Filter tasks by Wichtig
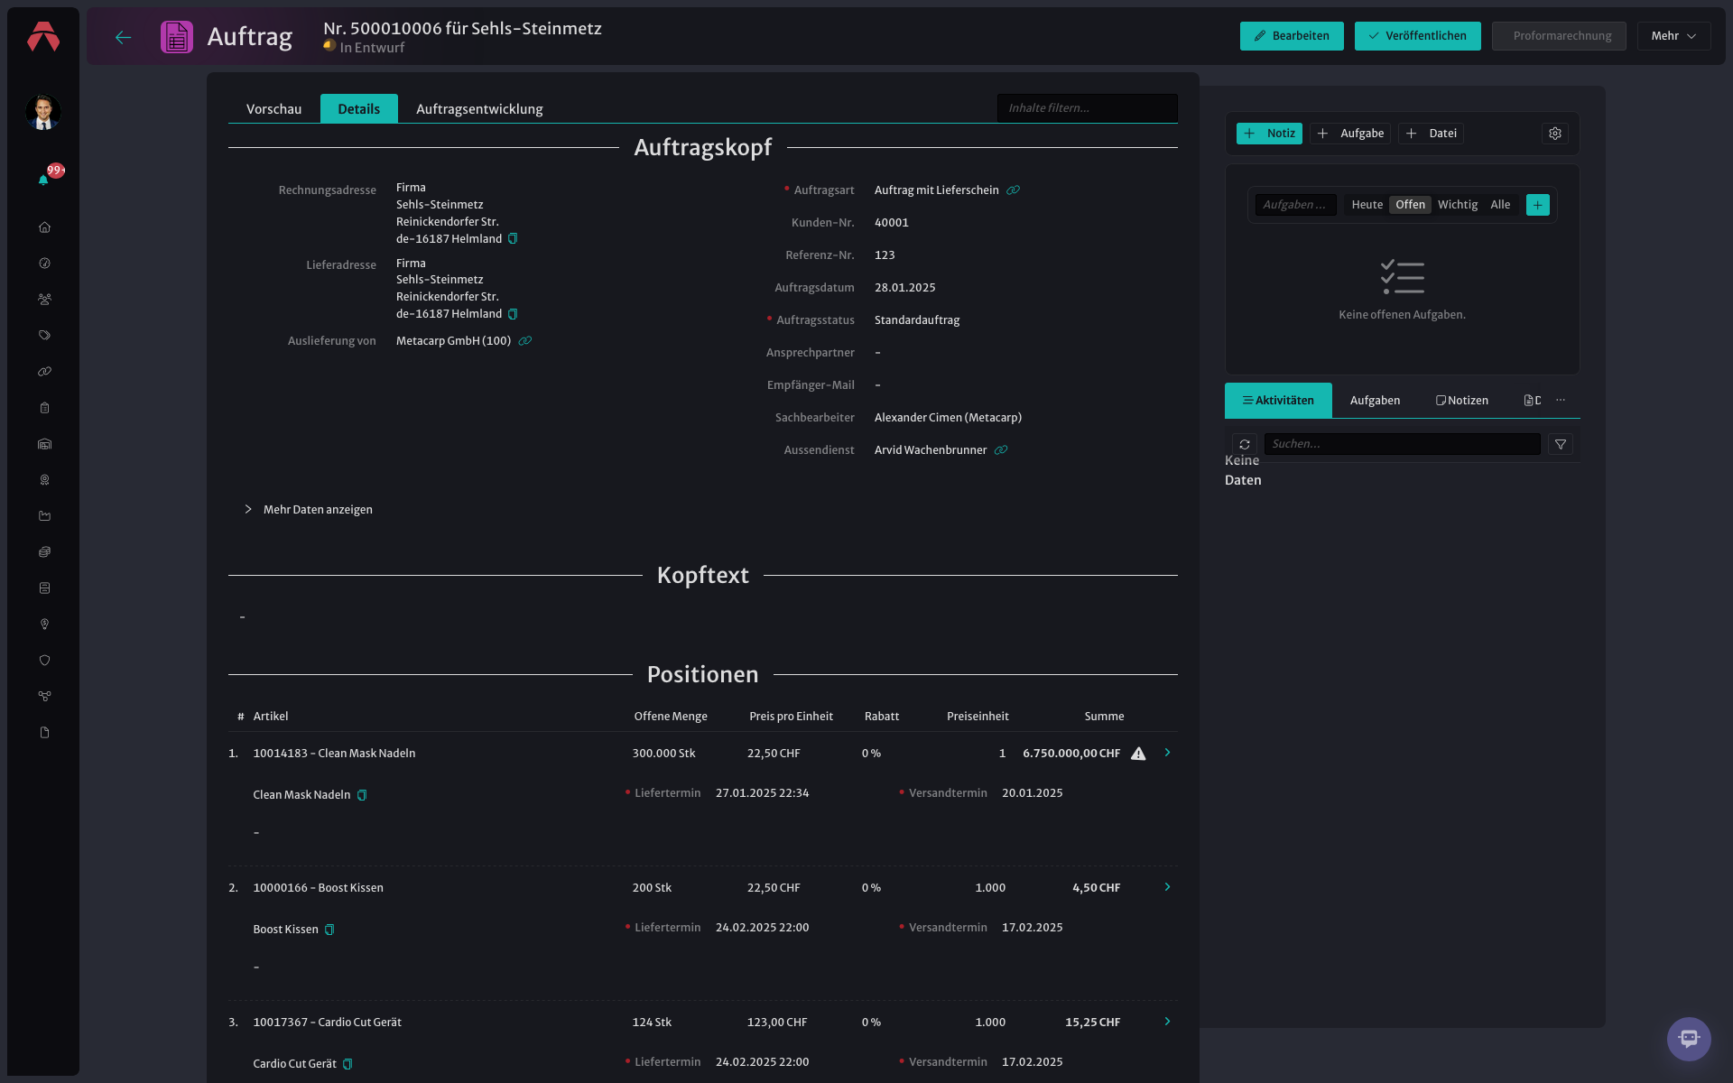 pos(1458,205)
